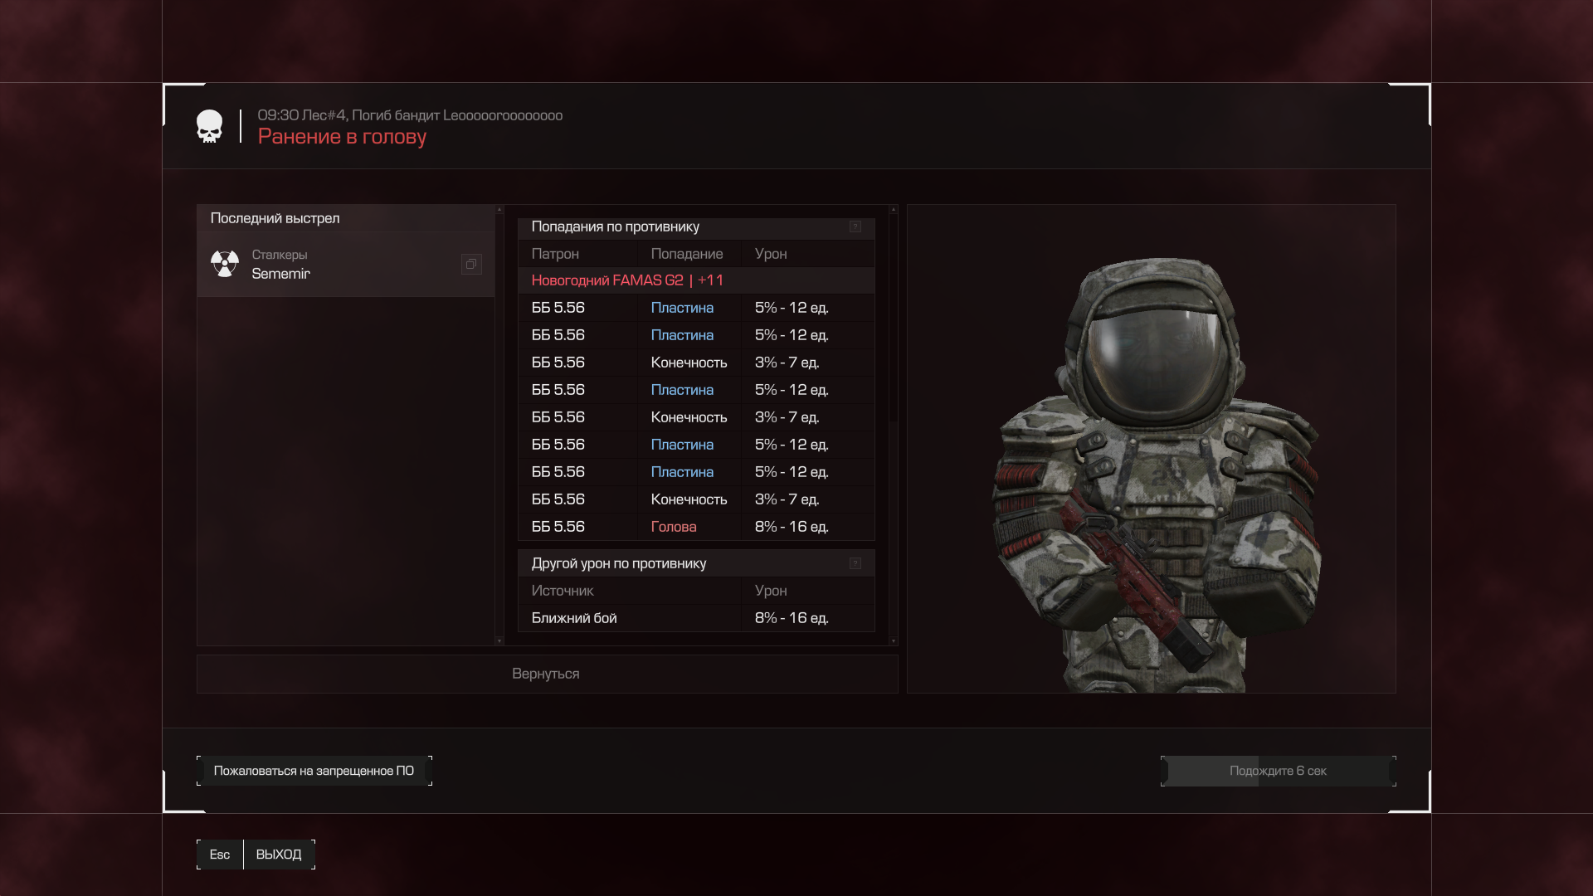
Task: Click 'Новогодний FAMAS G2 | +11' weapon row
Action: [x=696, y=280]
